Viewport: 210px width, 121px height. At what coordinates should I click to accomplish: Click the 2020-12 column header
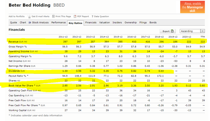pyautogui.click(x=187, y=37)
